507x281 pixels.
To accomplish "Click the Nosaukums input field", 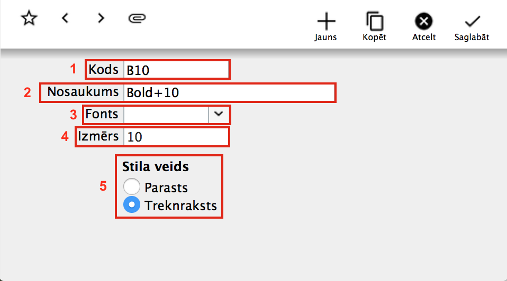I will tap(229, 92).
